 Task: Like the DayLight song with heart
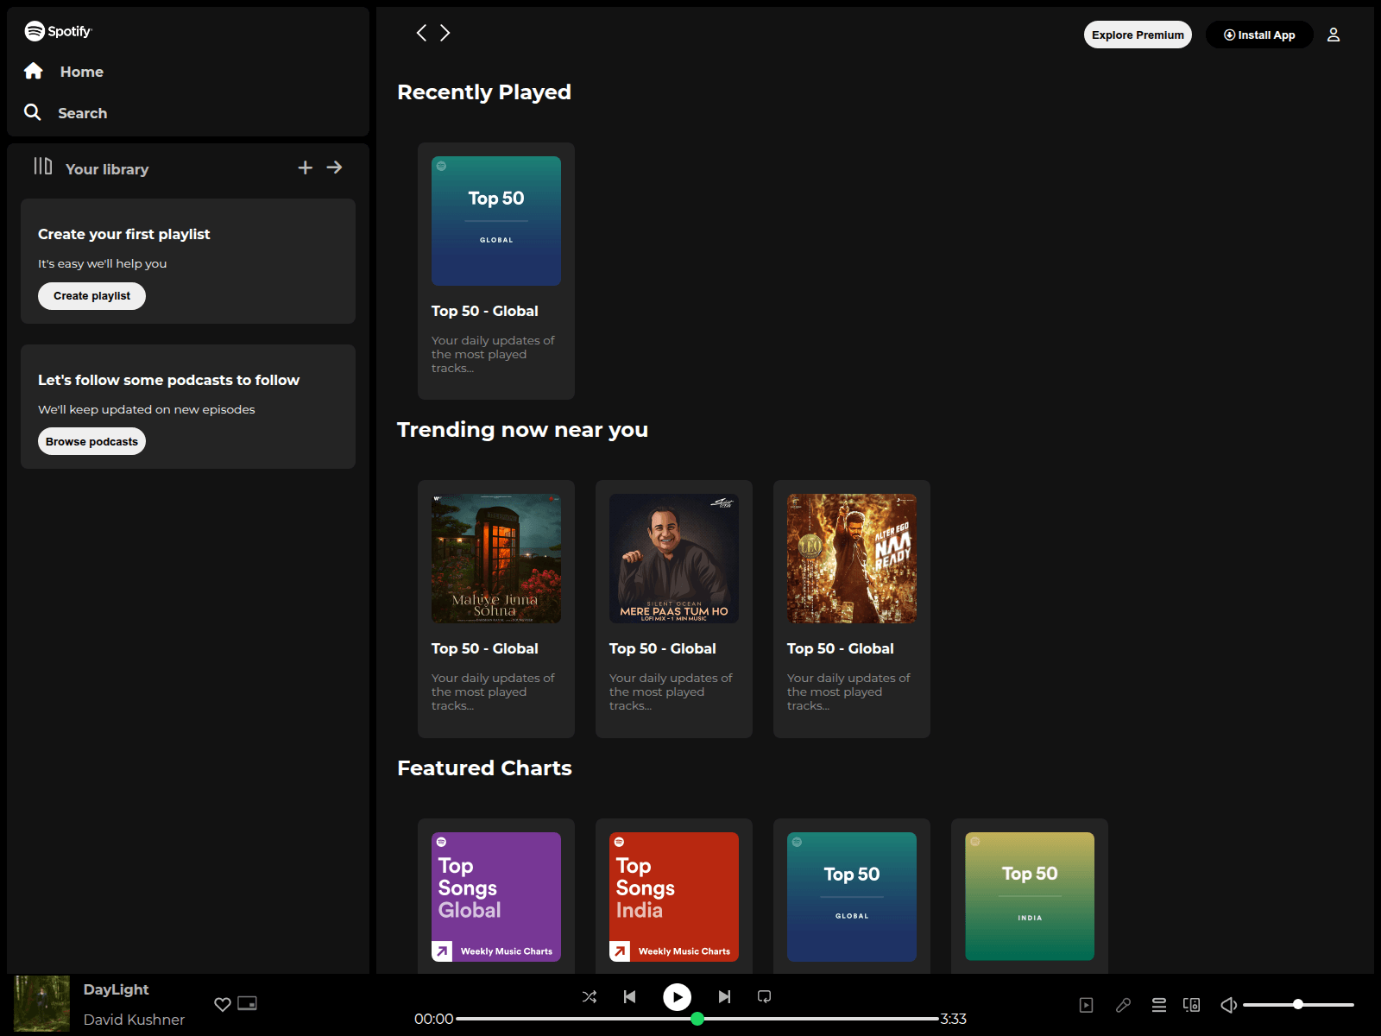click(x=222, y=1004)
